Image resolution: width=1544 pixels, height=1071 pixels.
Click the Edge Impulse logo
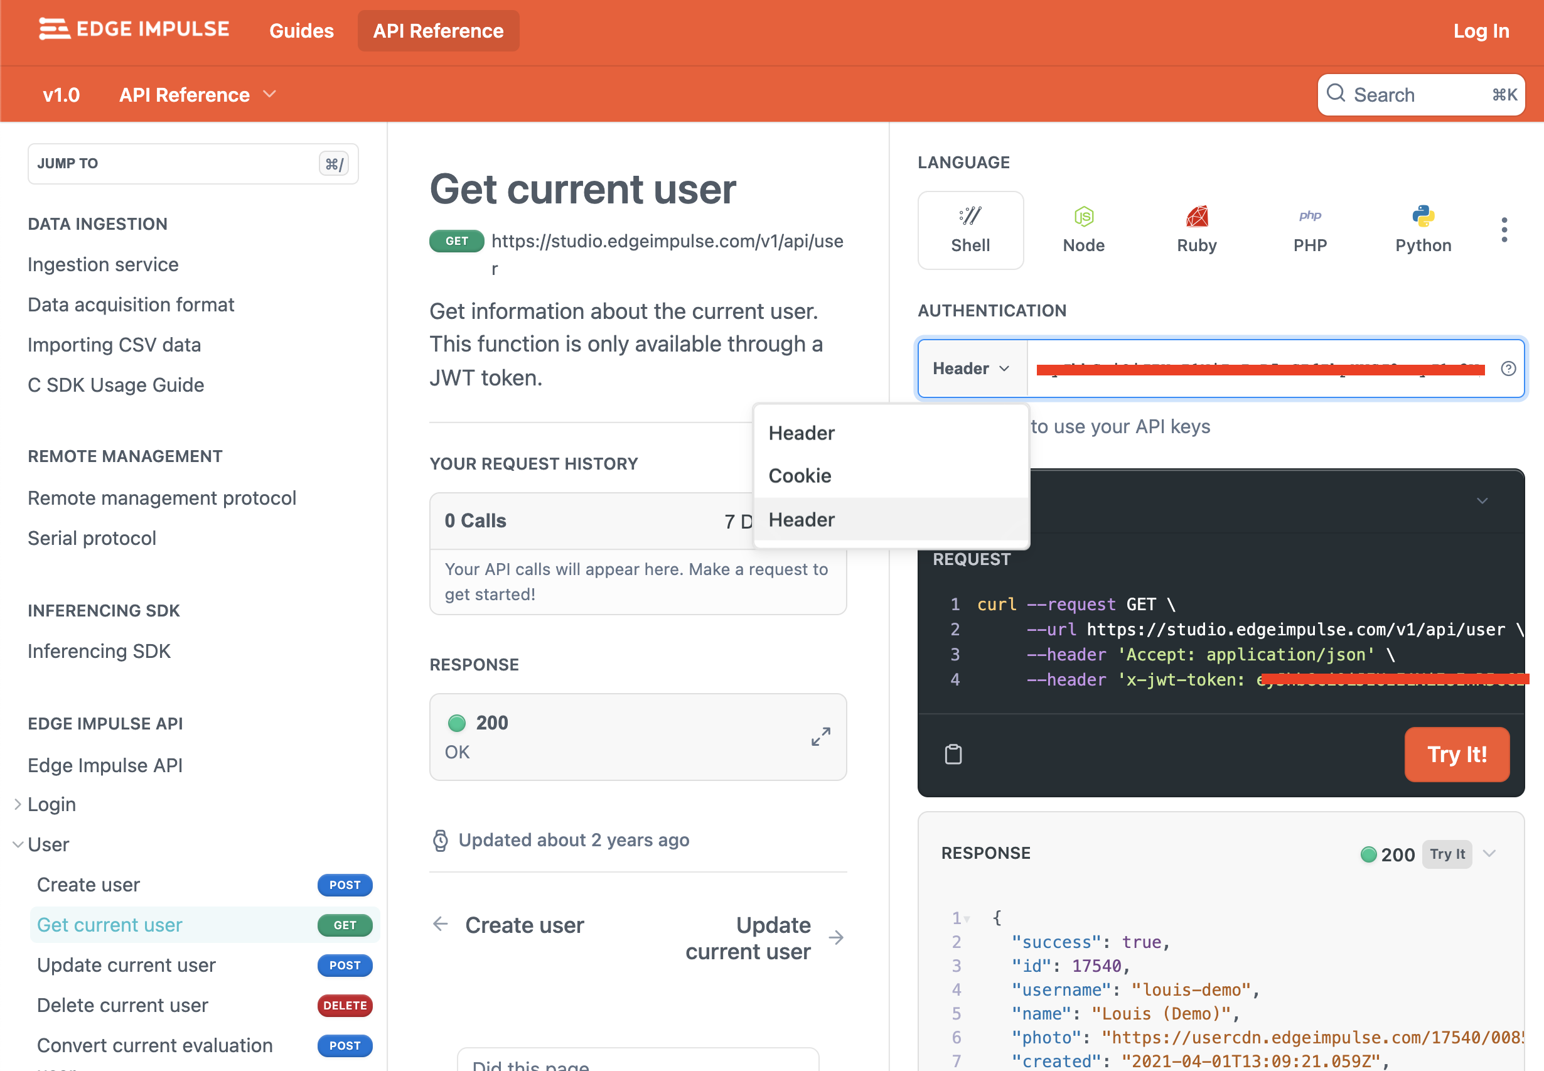point(134,30)
